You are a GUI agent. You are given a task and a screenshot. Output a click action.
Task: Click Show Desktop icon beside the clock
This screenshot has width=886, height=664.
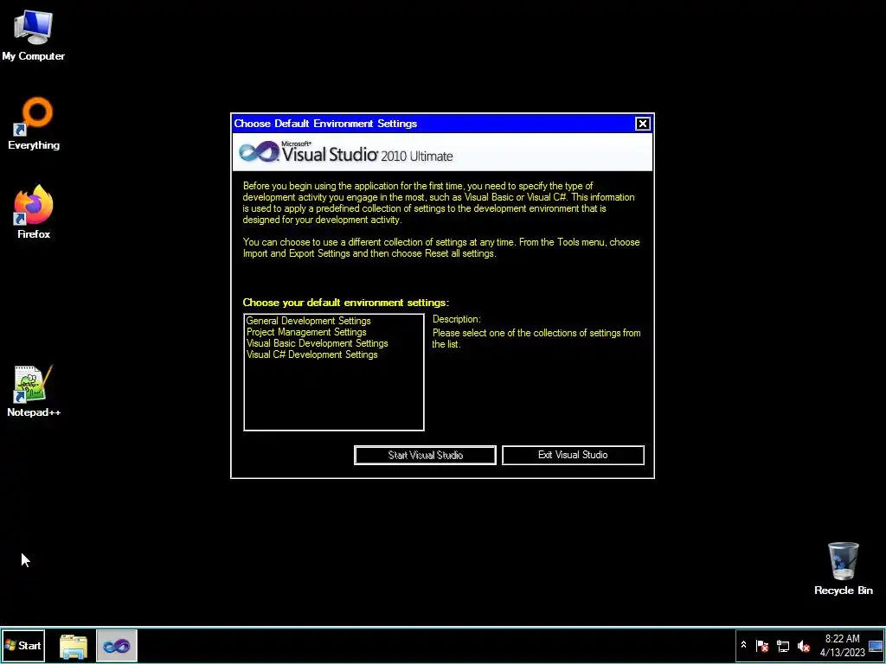(876, 646)
